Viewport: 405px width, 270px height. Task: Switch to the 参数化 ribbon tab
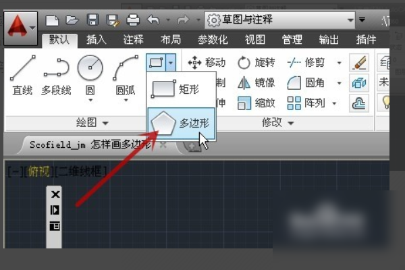click(x=213, y=40)
